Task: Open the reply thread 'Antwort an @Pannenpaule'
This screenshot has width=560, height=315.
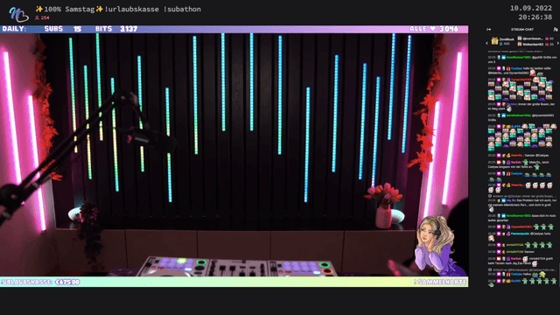Action: [522, 270]
